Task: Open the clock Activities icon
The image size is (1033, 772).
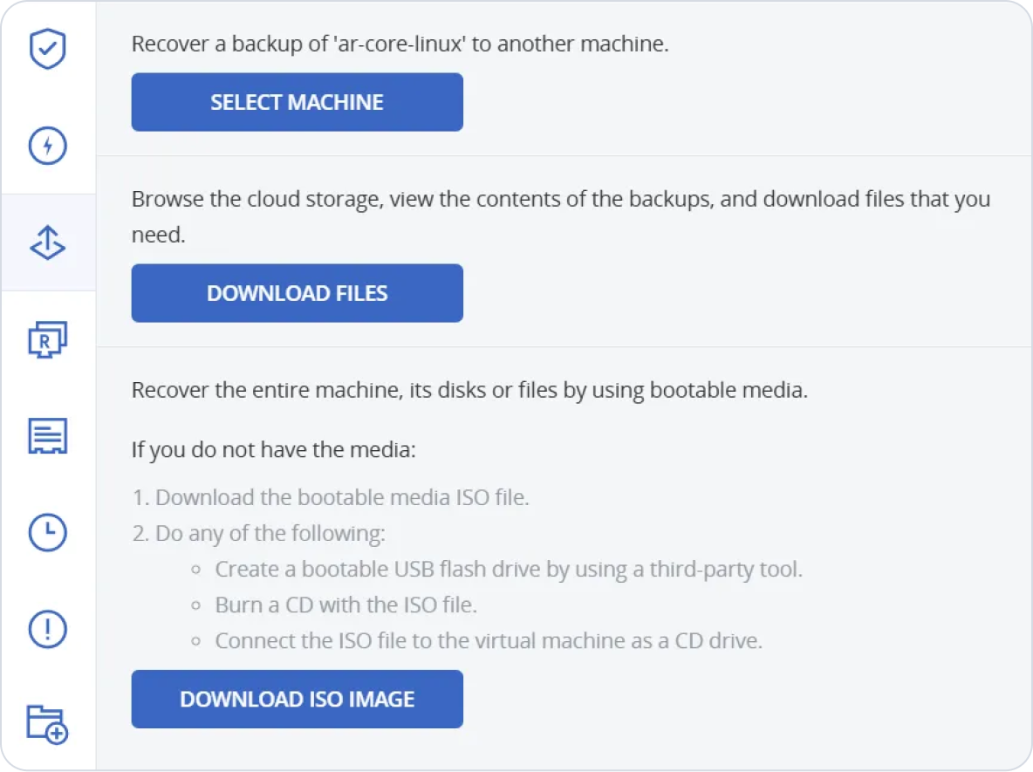Action: pos(48,532)
